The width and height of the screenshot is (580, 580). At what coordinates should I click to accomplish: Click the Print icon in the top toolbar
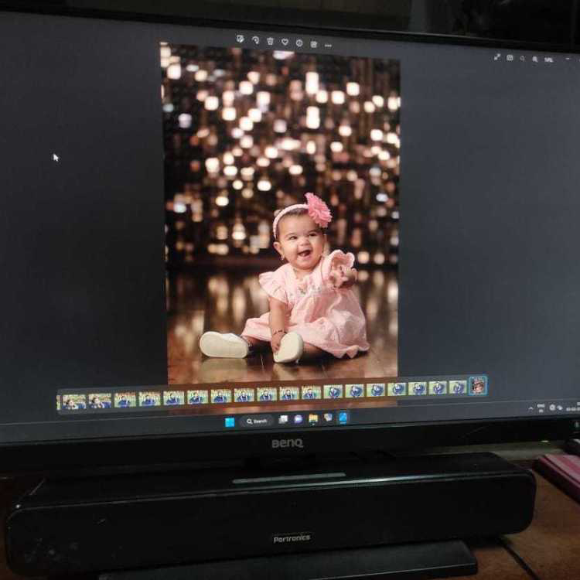(x=313, y=43)
